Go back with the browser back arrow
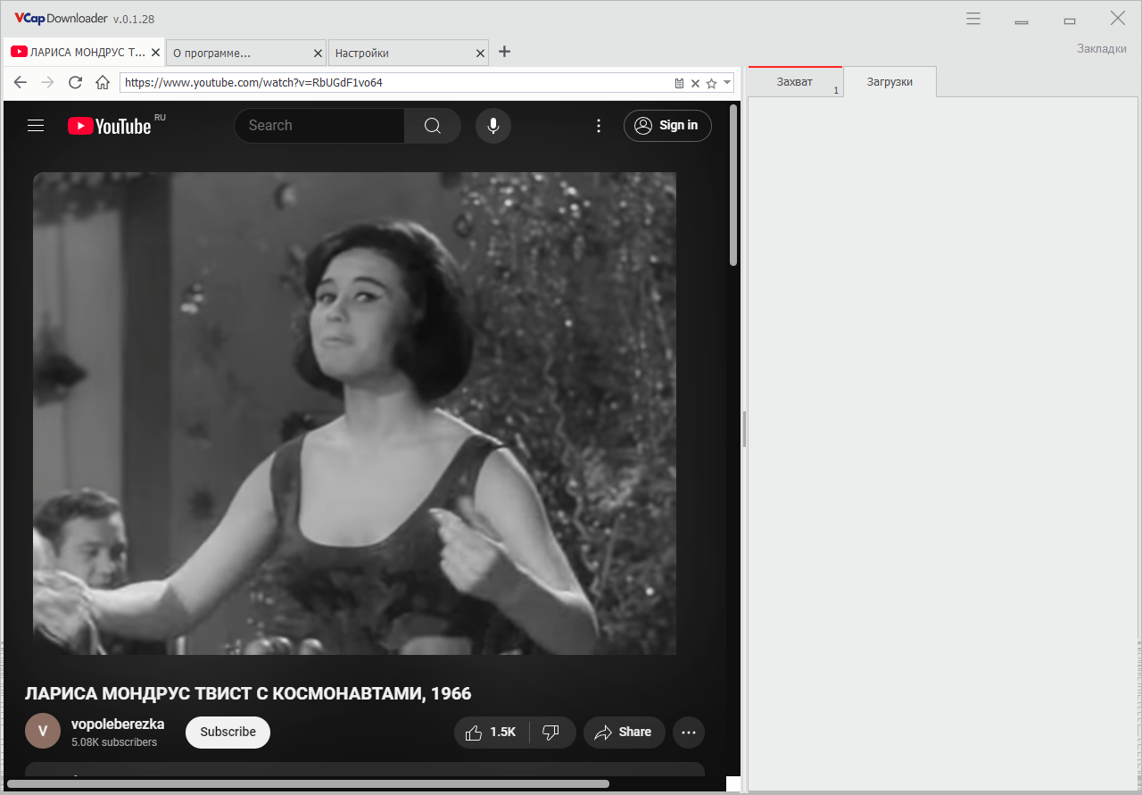The height and width of the screenshot is (795, 1142). pyautogui.click(x=21, y=82)
